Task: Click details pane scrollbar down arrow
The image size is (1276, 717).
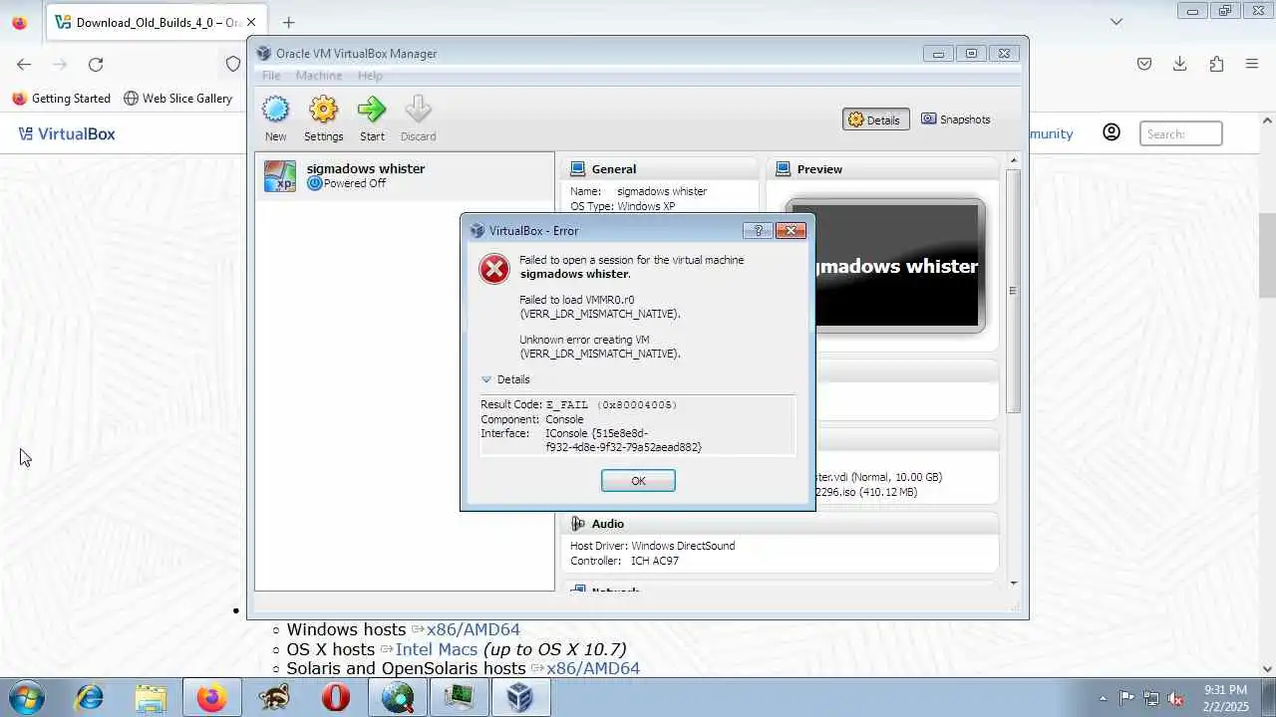Action: click(x=1014, y=584)
